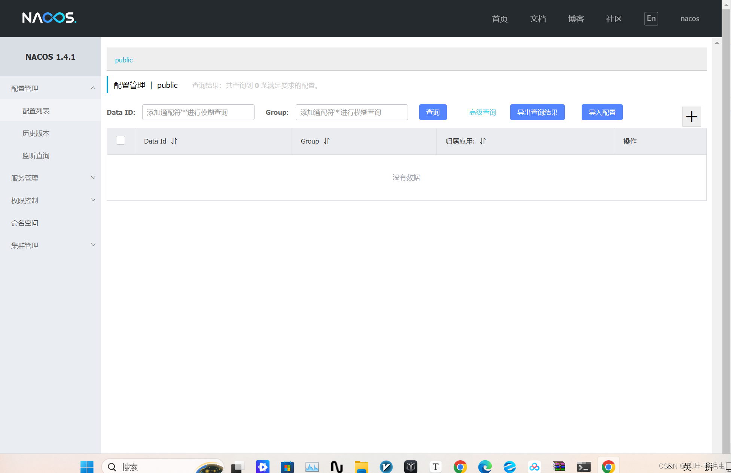Screen dimensions: 731x473
Task: Expand the 权限控制 sidebar section
Action: point(51,200)
